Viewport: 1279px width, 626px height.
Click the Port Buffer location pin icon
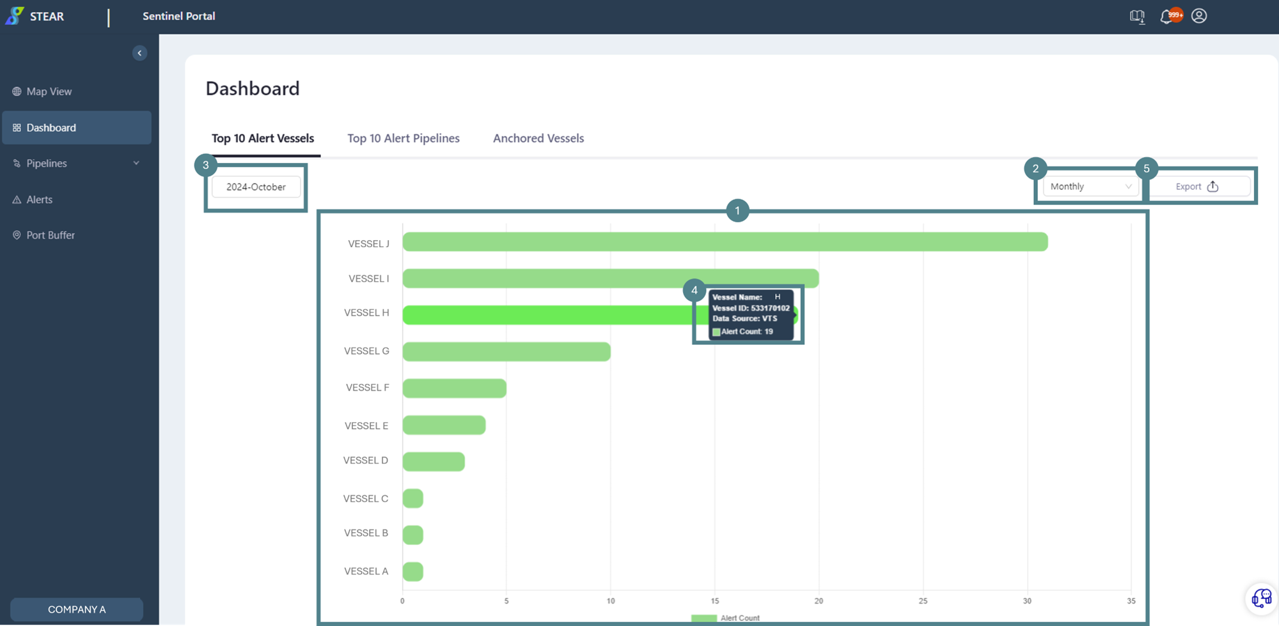coord(17,234)
